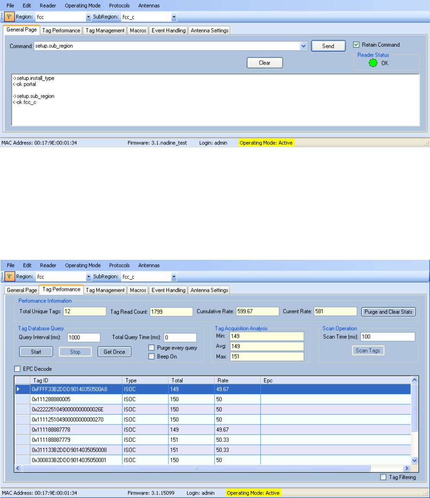430x498 pixels.
Task: Click the toolbar icon left of Region on the General Page window
Action: (x=10, y=17)
